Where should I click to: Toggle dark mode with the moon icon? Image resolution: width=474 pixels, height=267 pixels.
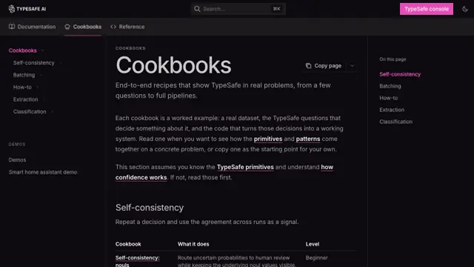click(465, 9)
